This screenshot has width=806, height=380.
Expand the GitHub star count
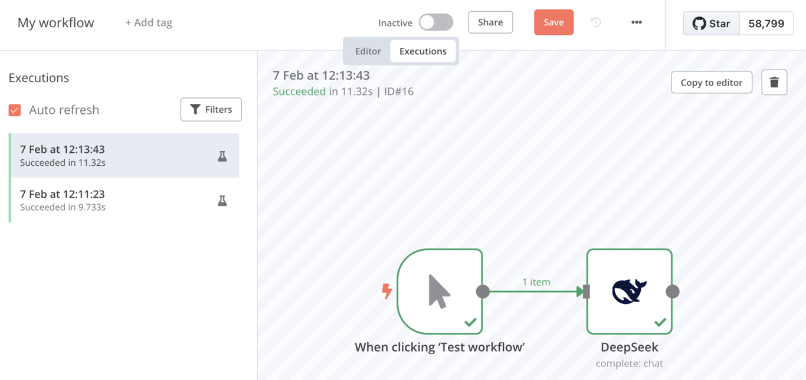(x=766, y=24)
